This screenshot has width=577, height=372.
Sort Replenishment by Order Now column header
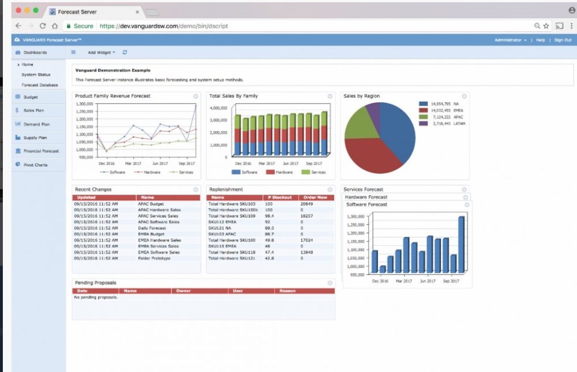[x=316, y=198]
